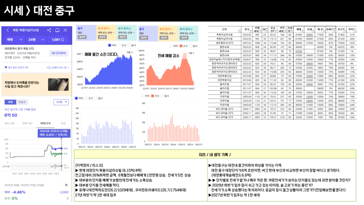
Task: Click the 2025.08~2025.10 price chart tooltip marker
Action: pyautogui.click(x=54, y=133)
